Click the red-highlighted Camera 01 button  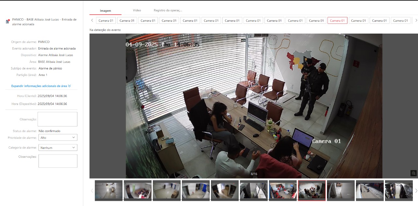337,21
